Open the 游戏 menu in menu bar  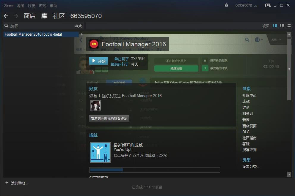point(42,6)
